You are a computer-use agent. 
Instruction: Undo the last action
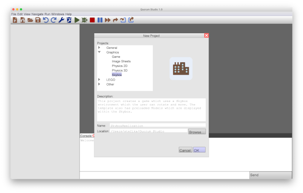coord(46,20)
